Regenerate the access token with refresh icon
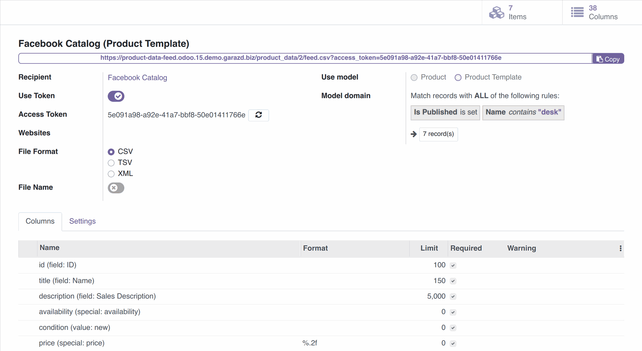The height and width of the screenshot is (351, 642). (x=258, y=115)
